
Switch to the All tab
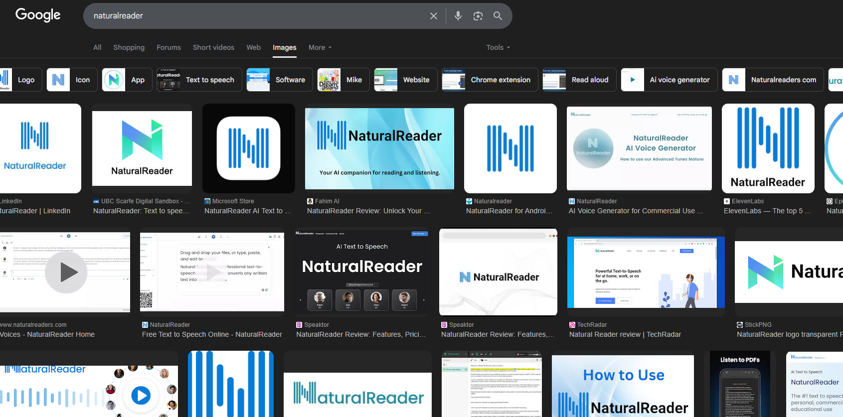click(97, 47)
